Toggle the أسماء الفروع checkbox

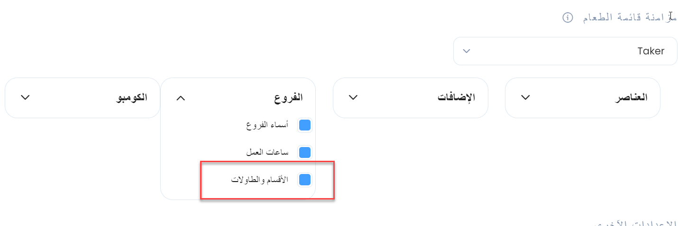tap(305, 125)
